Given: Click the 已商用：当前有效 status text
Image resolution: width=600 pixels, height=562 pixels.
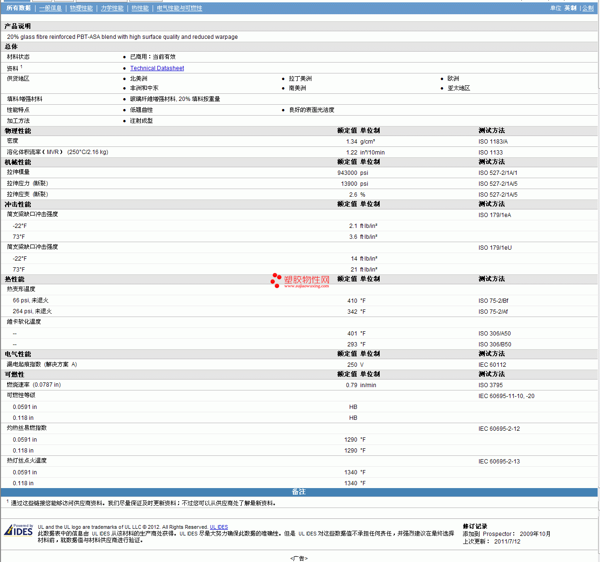Looking at the screenshot, I should 153,57.
